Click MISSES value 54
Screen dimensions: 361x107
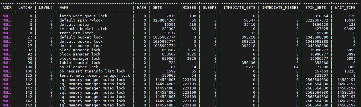[194, 75]
